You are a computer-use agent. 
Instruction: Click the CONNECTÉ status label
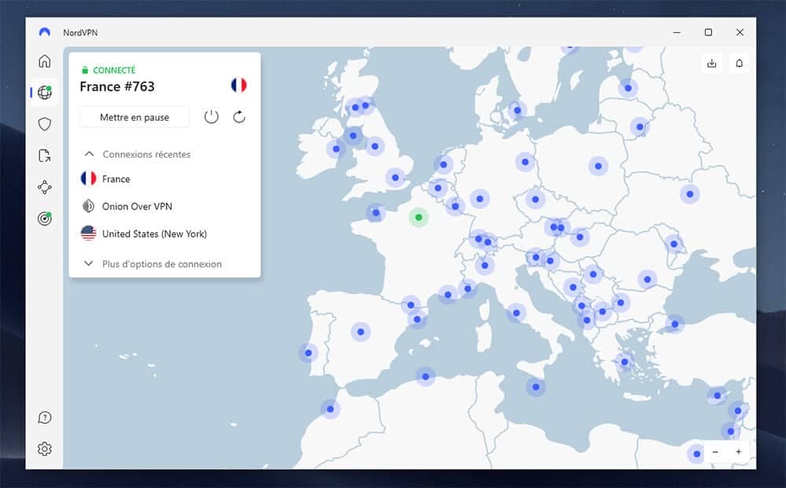click(114, 70)
